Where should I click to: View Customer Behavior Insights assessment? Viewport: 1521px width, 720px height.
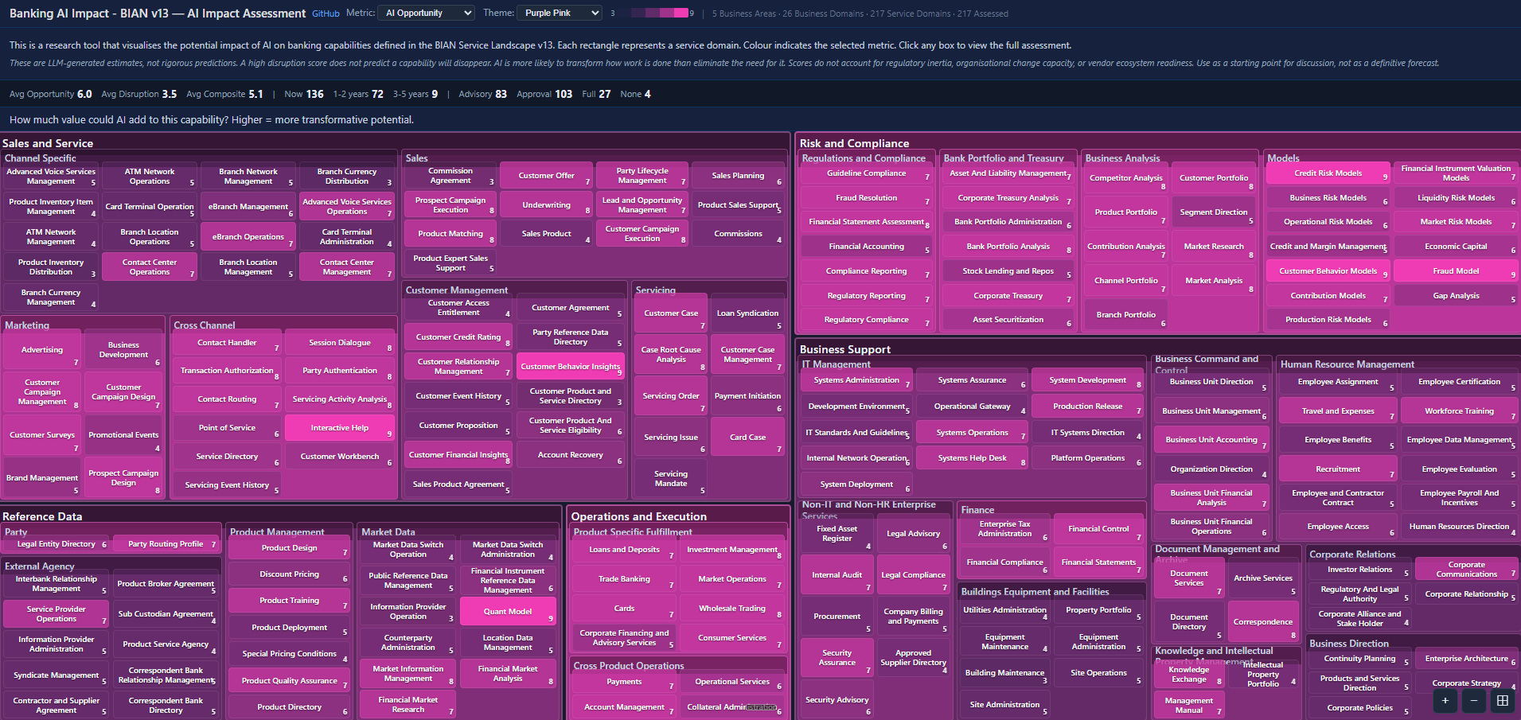(570, 367)
